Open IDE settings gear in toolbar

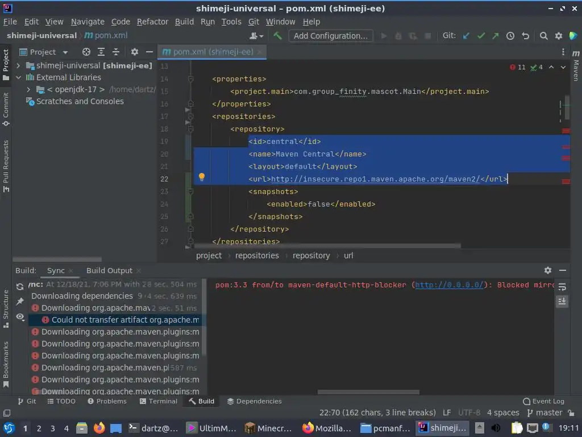pos(558,36)
